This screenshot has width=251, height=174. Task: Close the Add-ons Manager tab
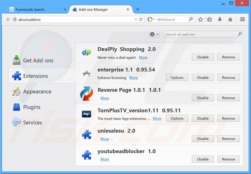128,10
